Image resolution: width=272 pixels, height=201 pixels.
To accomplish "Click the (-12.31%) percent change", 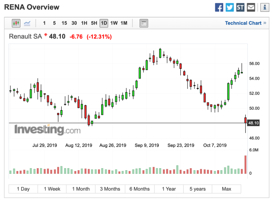I will pos(99,36).
